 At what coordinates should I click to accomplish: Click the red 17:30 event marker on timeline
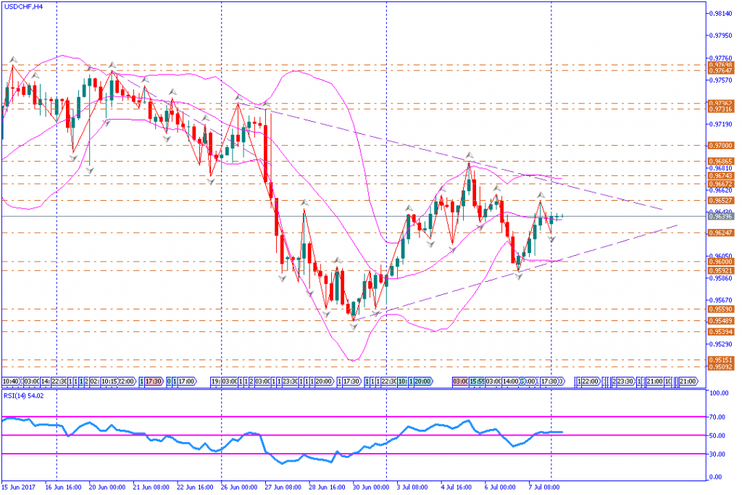pyautogui.click(x=153, y=381)
